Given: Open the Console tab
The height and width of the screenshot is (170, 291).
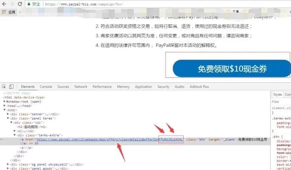Looking at the screenshot, I should point(46,87).
